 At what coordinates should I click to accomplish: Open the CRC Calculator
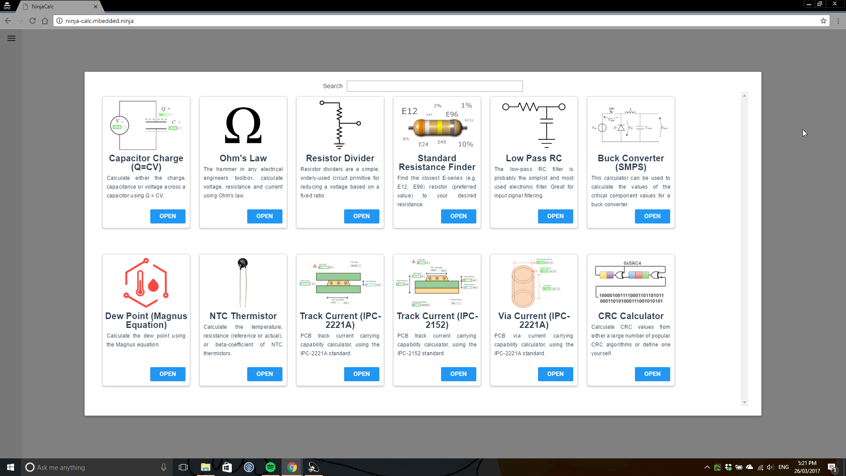tap(652, 374)
